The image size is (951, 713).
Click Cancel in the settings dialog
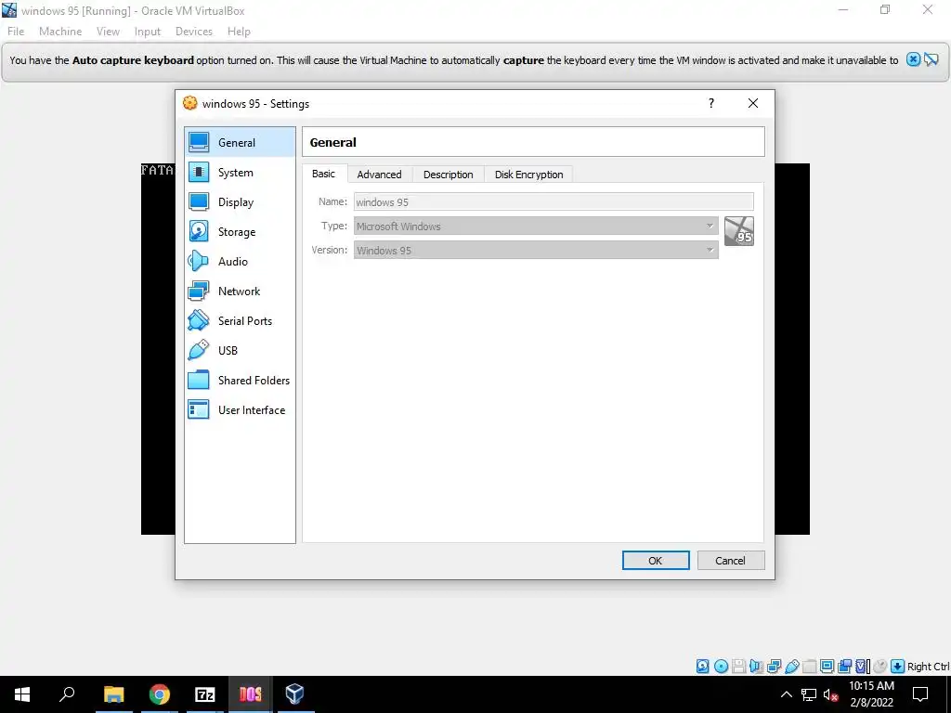731,560
